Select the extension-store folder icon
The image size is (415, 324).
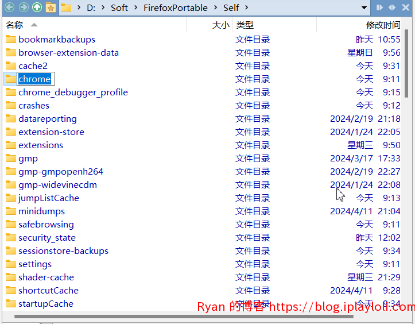11,132
